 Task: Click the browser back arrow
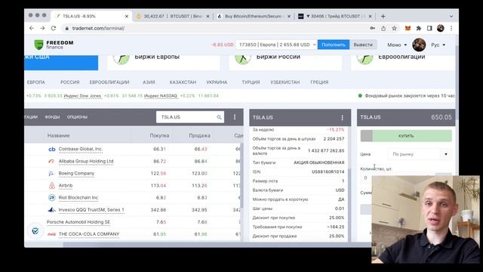tap(32, 28)
